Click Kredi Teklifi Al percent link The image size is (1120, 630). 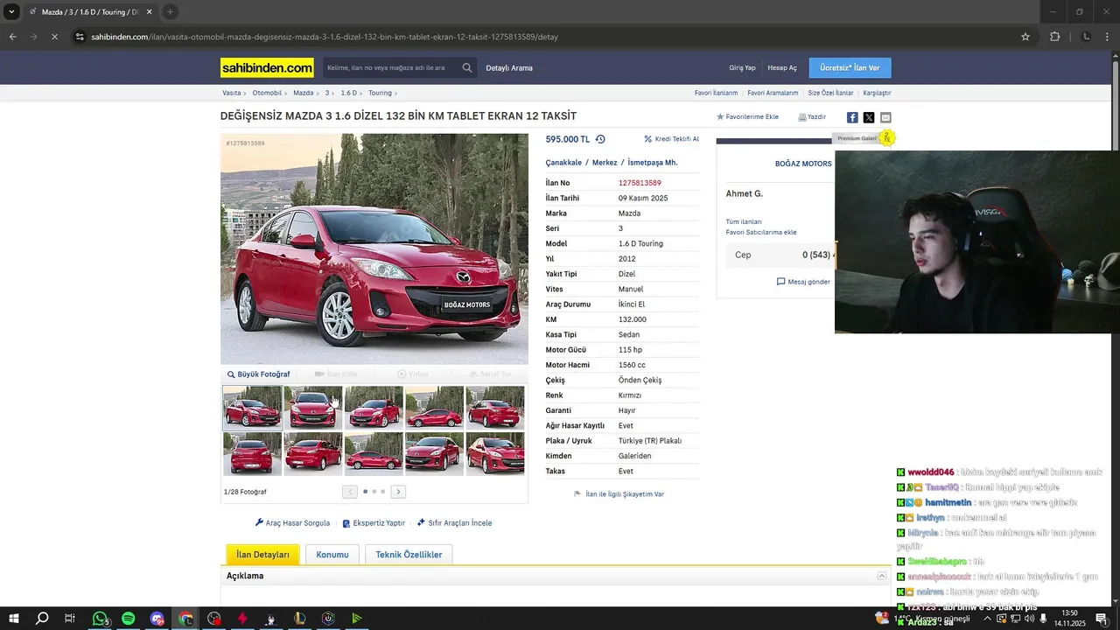pyautogui.click(x=671, y=139)
